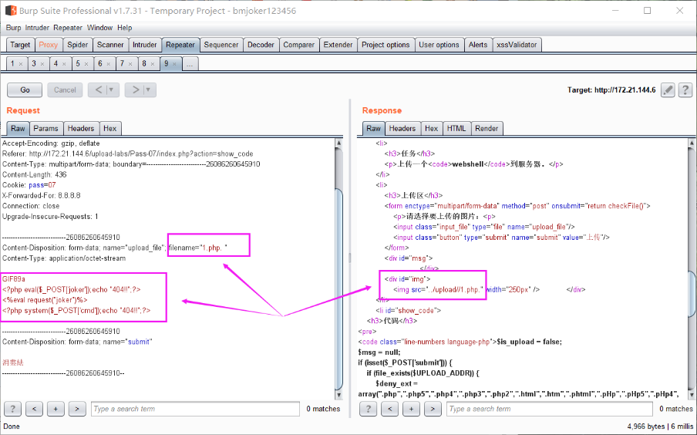Select the request Hex view tab
Image resolution: width=697 pixels, height=435 pixels.
click(109, 129)
